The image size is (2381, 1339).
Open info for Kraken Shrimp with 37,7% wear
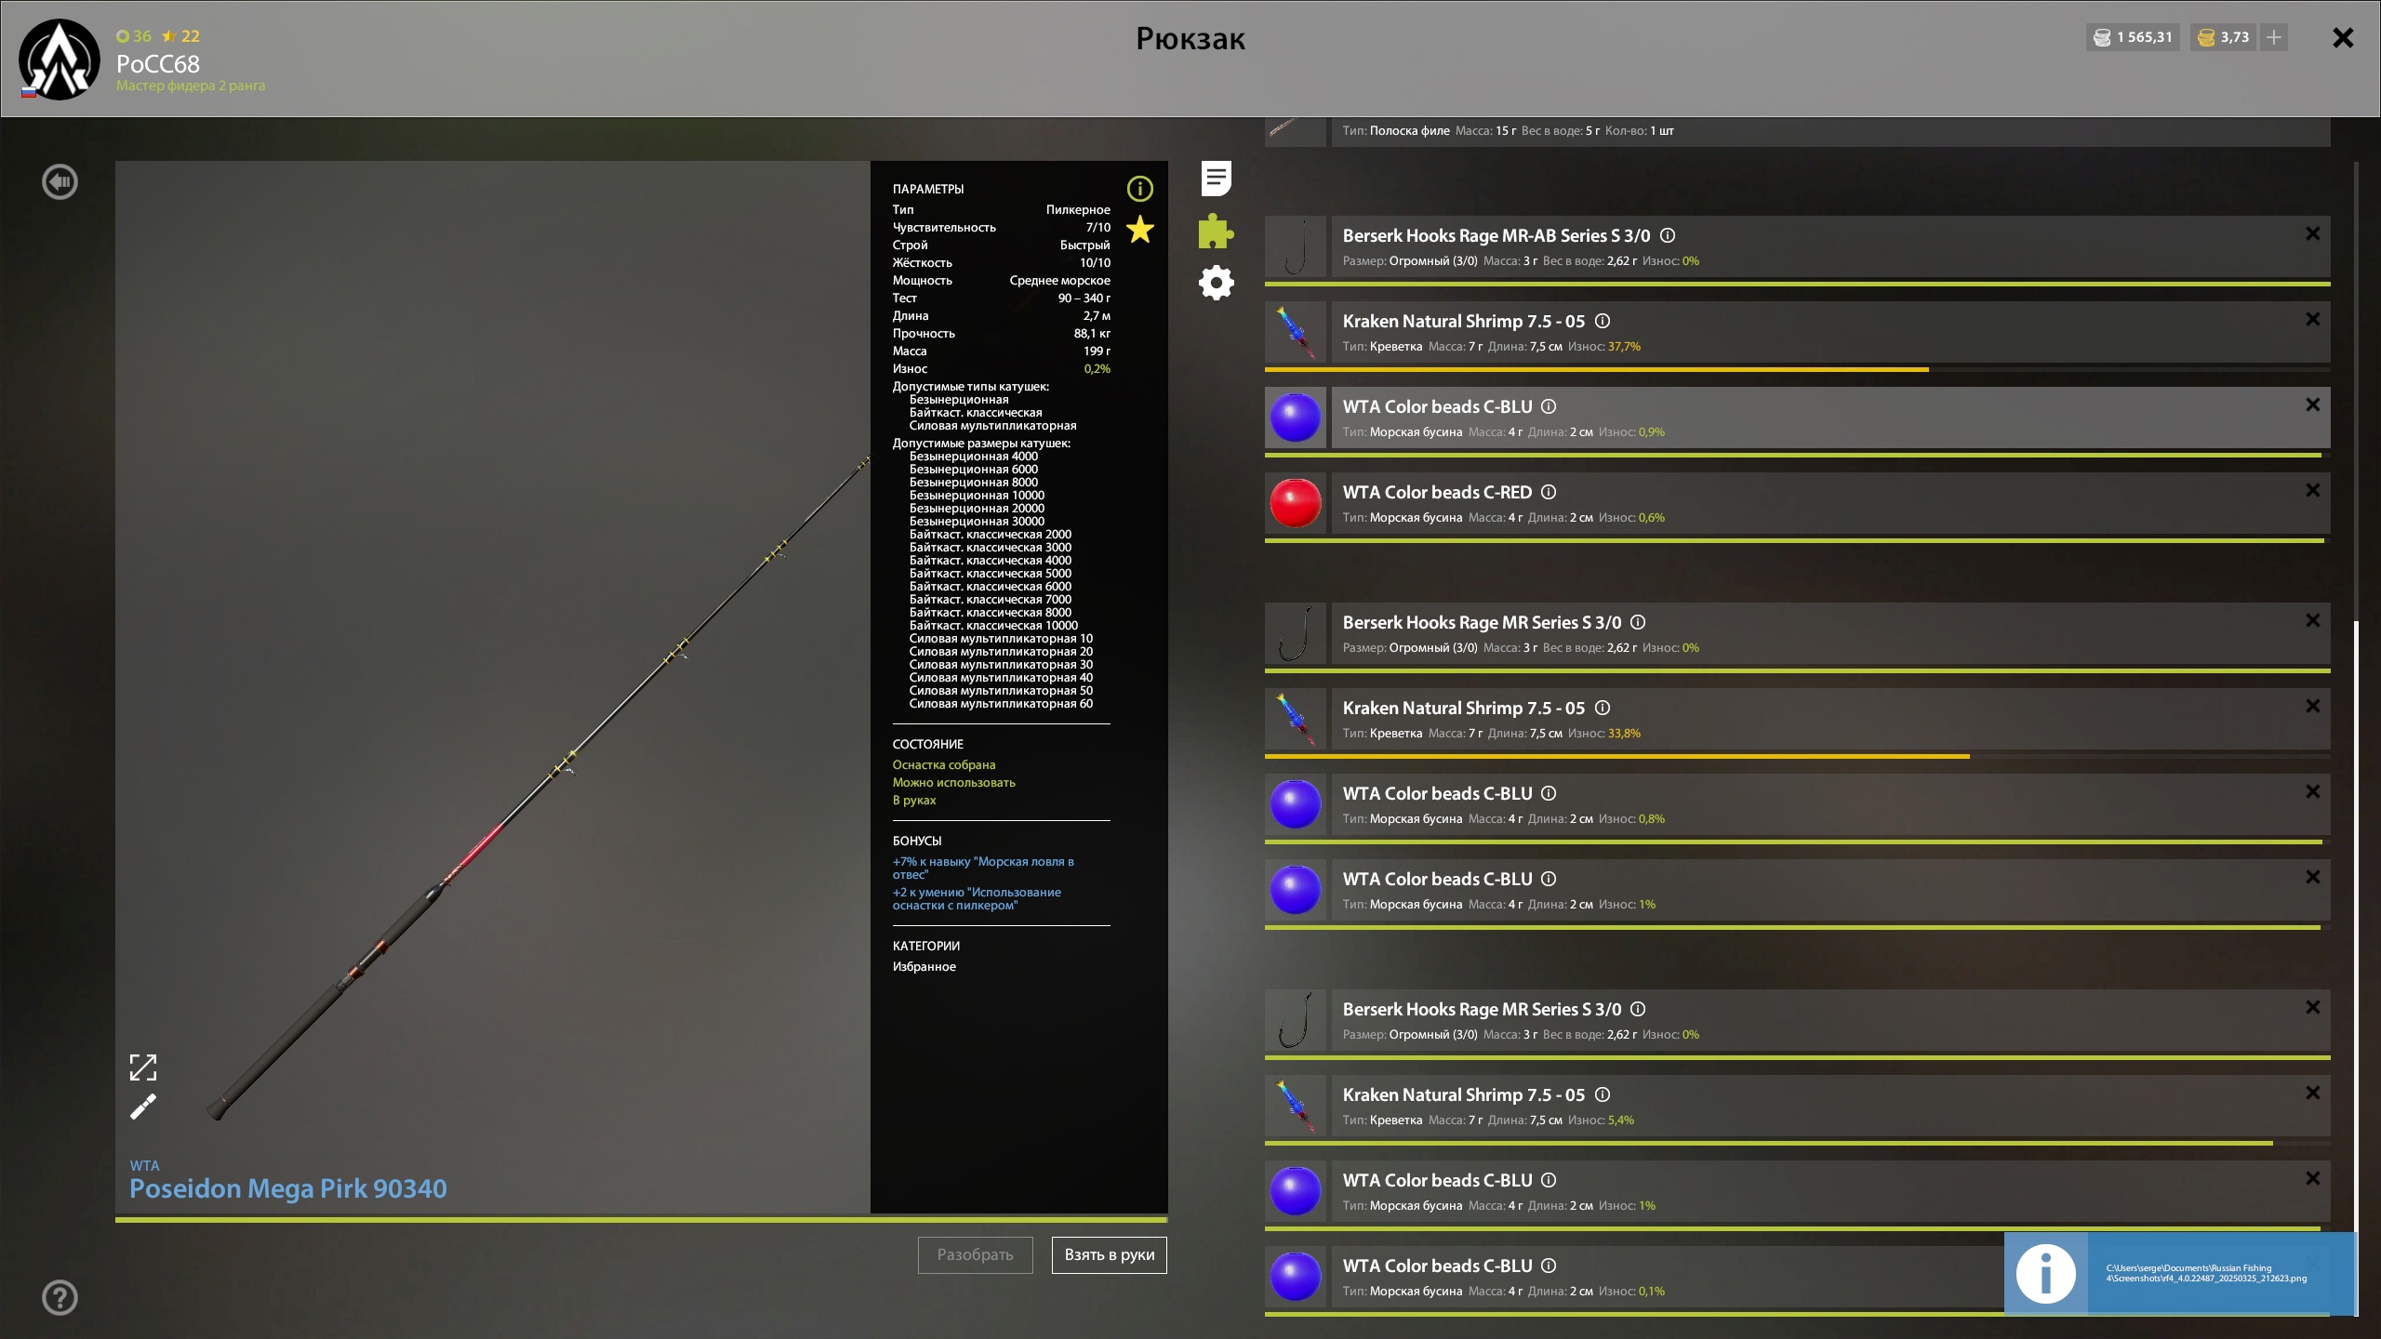[1603, 322]
